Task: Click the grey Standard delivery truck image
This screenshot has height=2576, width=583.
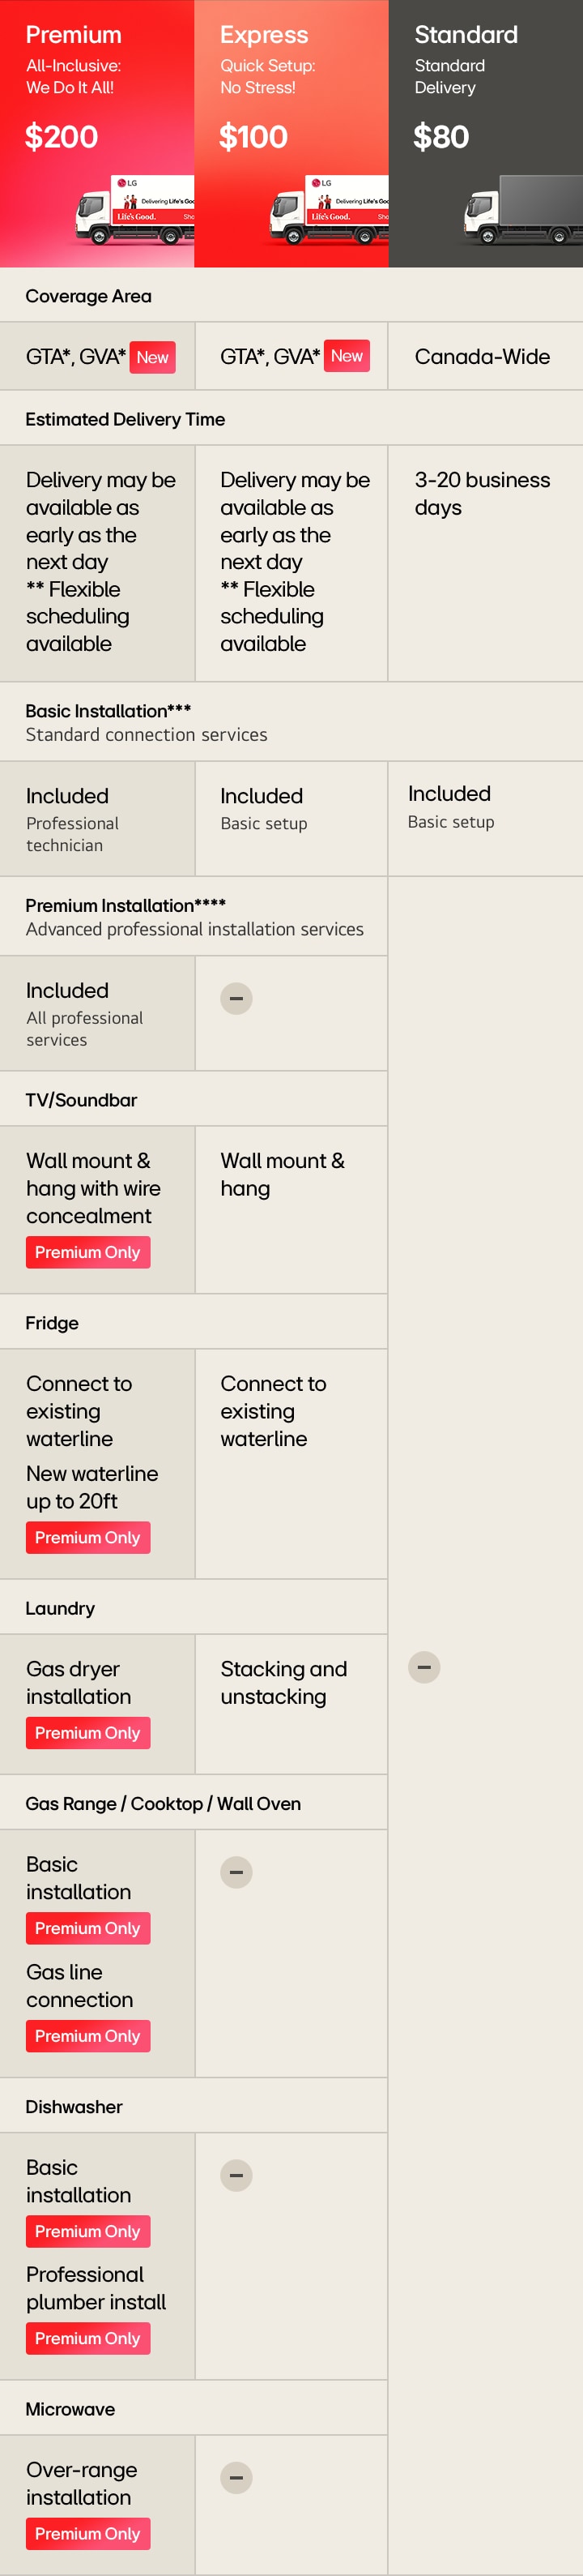Action: 523,211
